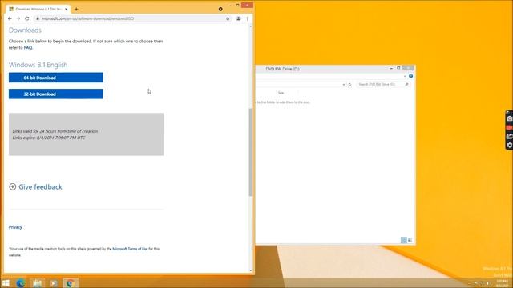Open address history dropdown in DVD RW Drive window
The width and height of the screenshot is (513, 288).
pyautogui.click(x=344, y=85)
